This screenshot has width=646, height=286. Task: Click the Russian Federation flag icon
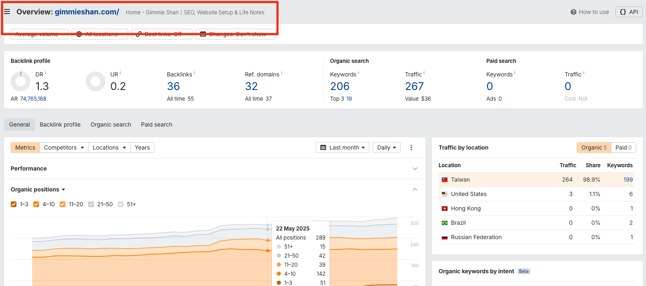[x=445, y=237]
